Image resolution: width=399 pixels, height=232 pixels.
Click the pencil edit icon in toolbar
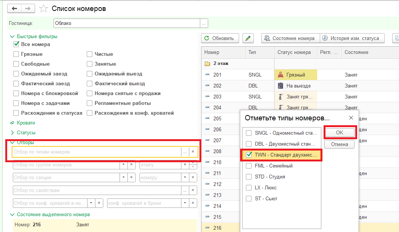[248, 38]
